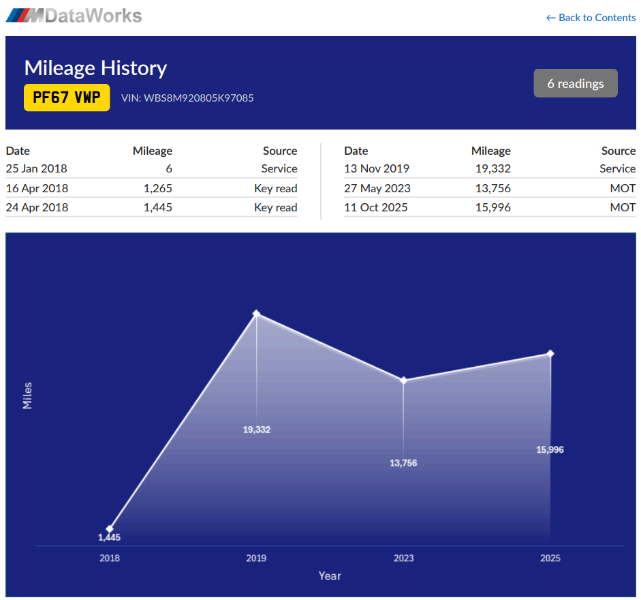The height and width of the screenshot is (600, 641).
Task: Select the diamond marker at the chart peak
Action: (x=256, y=313)
